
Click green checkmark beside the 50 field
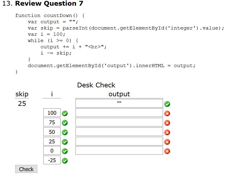[64, 132]
